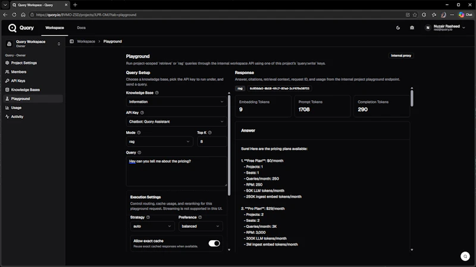Show Mode help icon
This screenshot has height=267, width=476.
click(x=139, y=132)
